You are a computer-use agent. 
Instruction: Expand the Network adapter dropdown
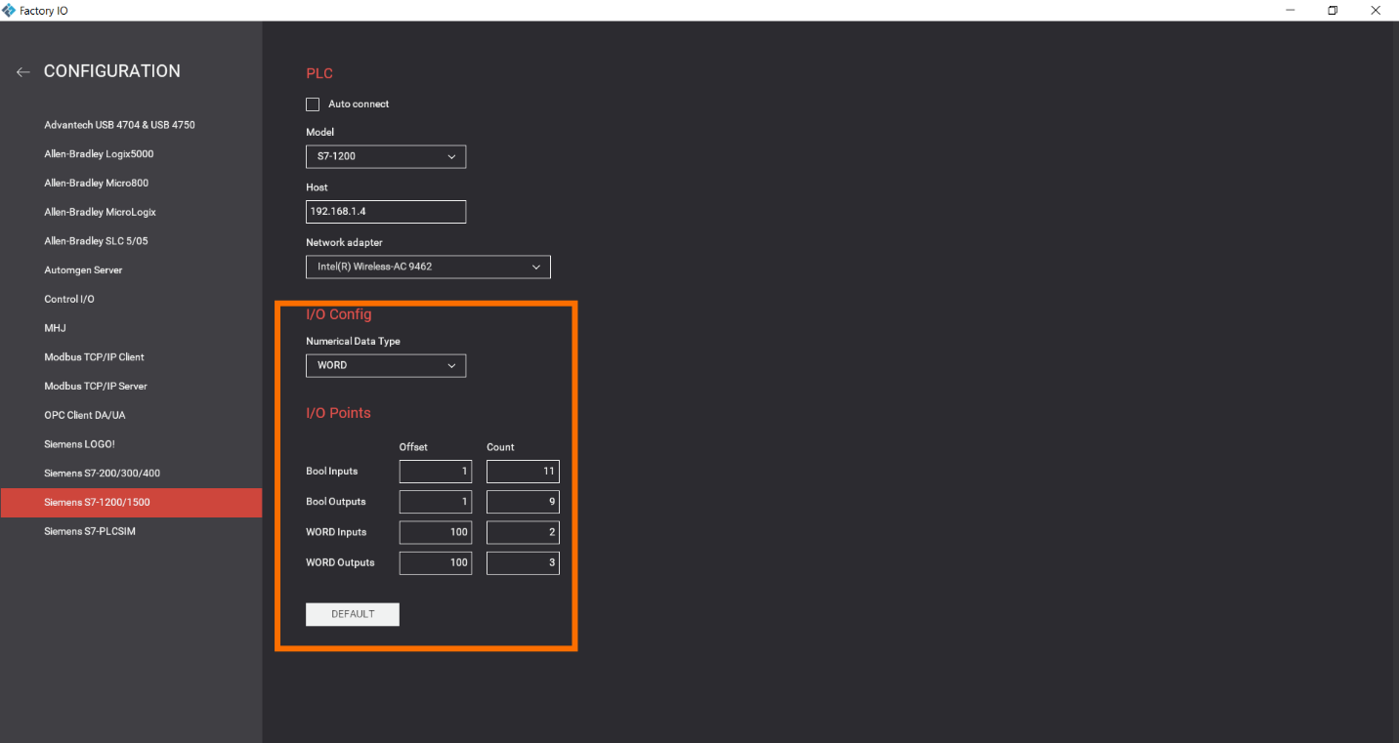pyautogui.click(x=428, y=267)
